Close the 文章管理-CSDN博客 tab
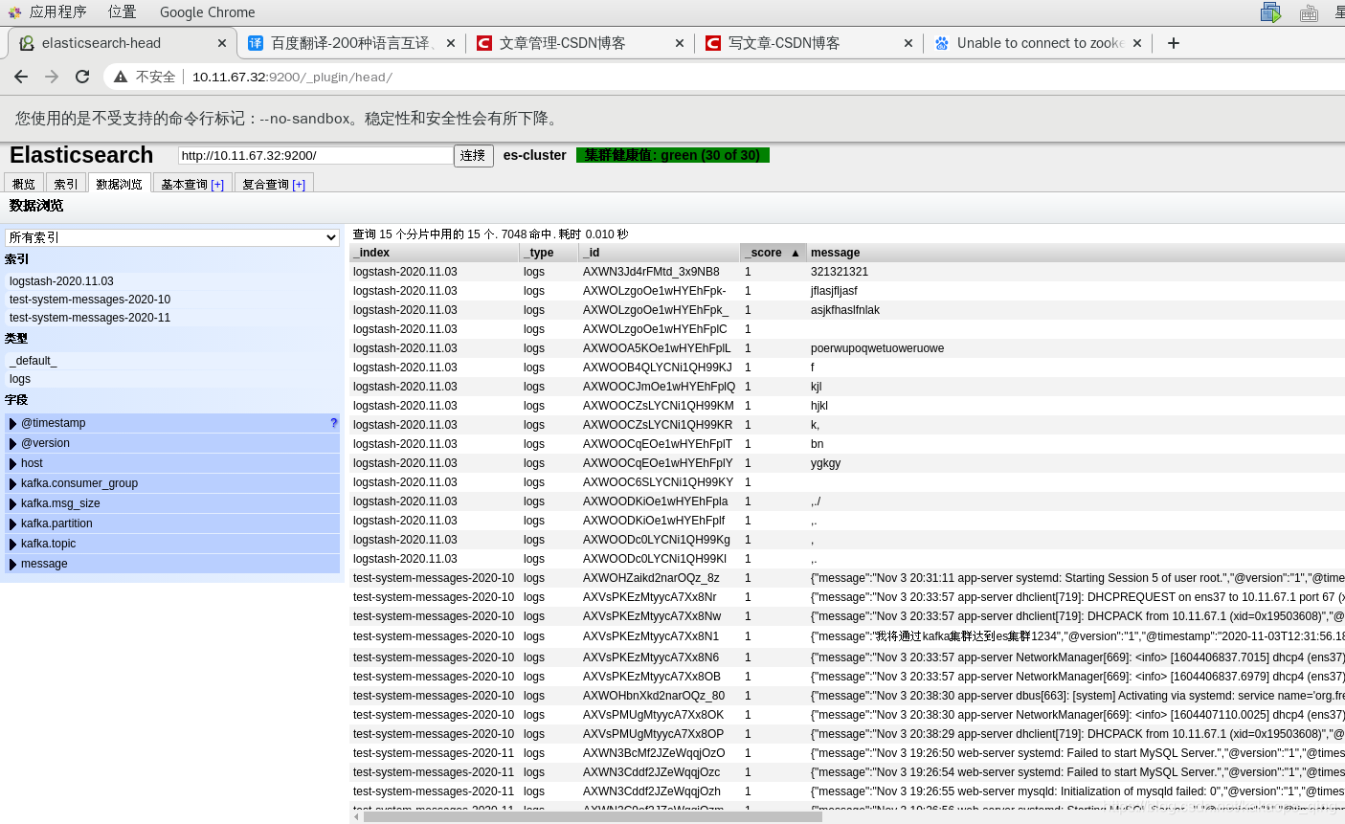The width and height of the screenshot is (1345, 824). (x=680, y=43)
